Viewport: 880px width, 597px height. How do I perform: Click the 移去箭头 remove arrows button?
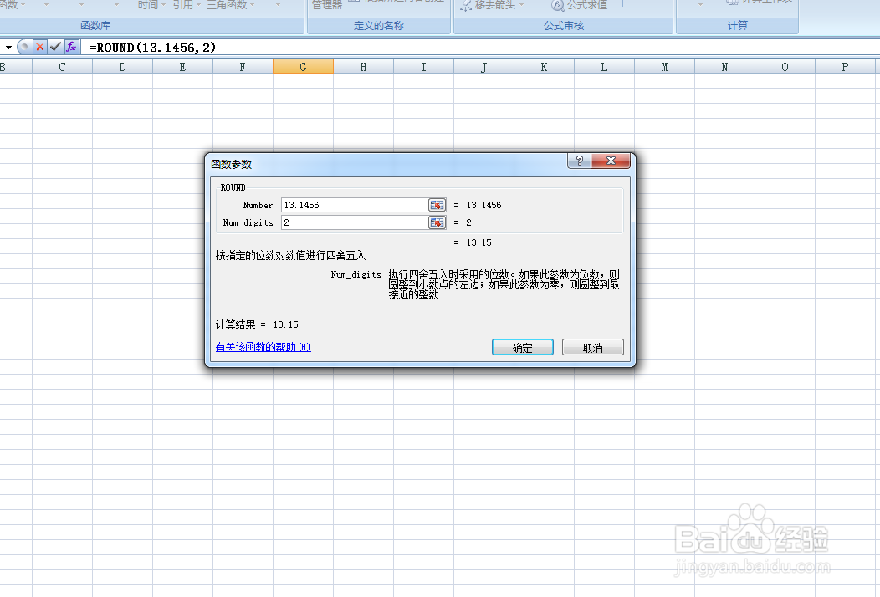click(489, 5)
